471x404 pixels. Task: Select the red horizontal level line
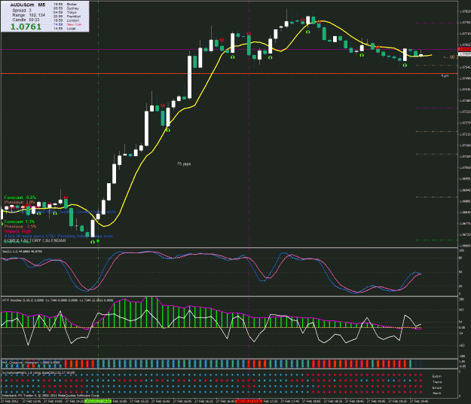(230, 73)
